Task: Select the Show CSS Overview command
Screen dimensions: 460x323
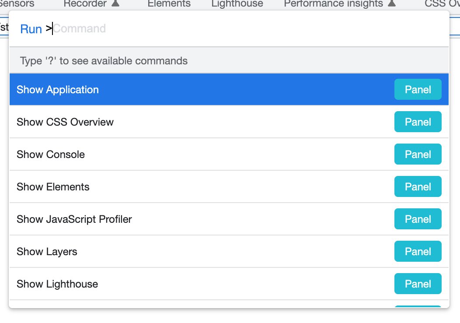Action: [x=229, y=122]
